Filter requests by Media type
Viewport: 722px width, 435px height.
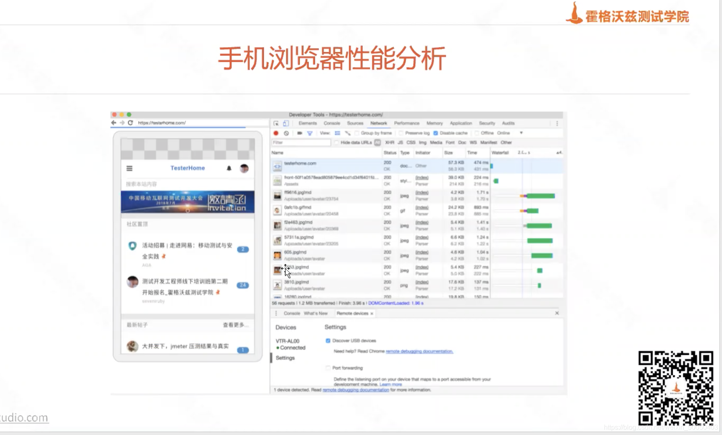[x=436, y=143]
